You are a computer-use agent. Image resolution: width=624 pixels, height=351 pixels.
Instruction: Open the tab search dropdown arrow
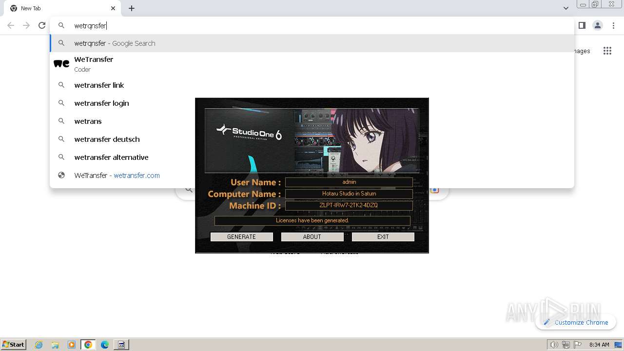[566, 8]
